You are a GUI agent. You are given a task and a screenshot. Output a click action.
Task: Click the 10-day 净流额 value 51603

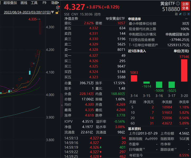pyautogui.click(x=167, y=113)
